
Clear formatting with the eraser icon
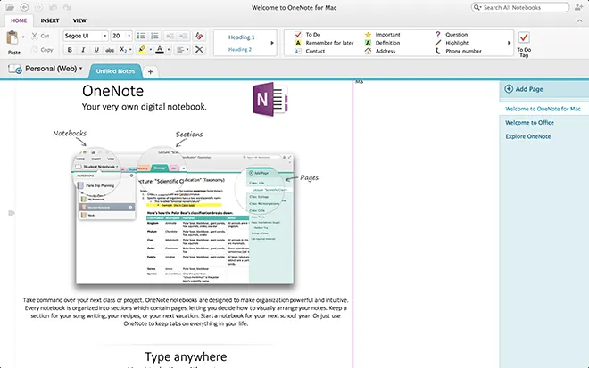coord(199,36)
